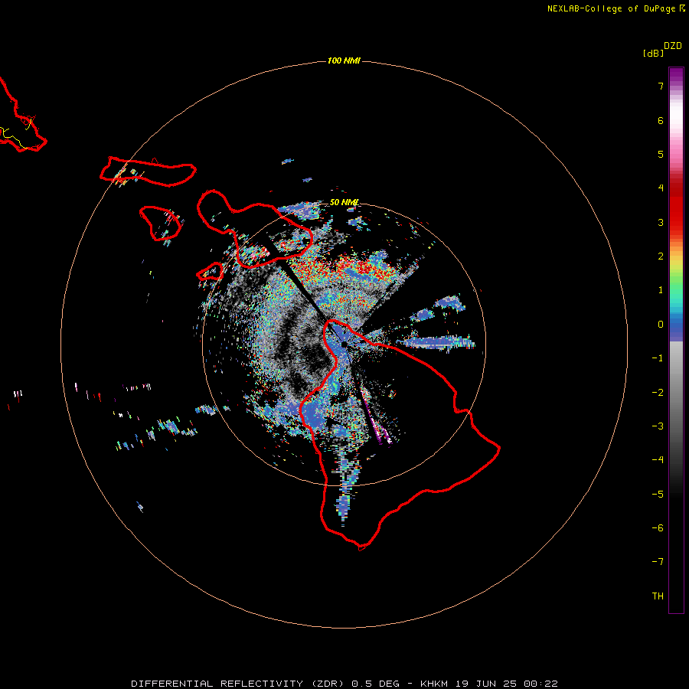This screenshot has width=689, height=689.
Task: Click the -6 value on color scale
Action: pyautogui.click(x=658, y=528)
